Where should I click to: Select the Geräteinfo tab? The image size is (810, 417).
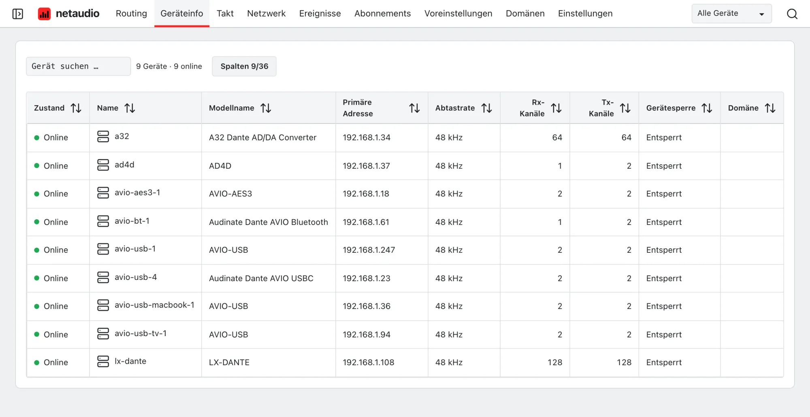[182, 14]
